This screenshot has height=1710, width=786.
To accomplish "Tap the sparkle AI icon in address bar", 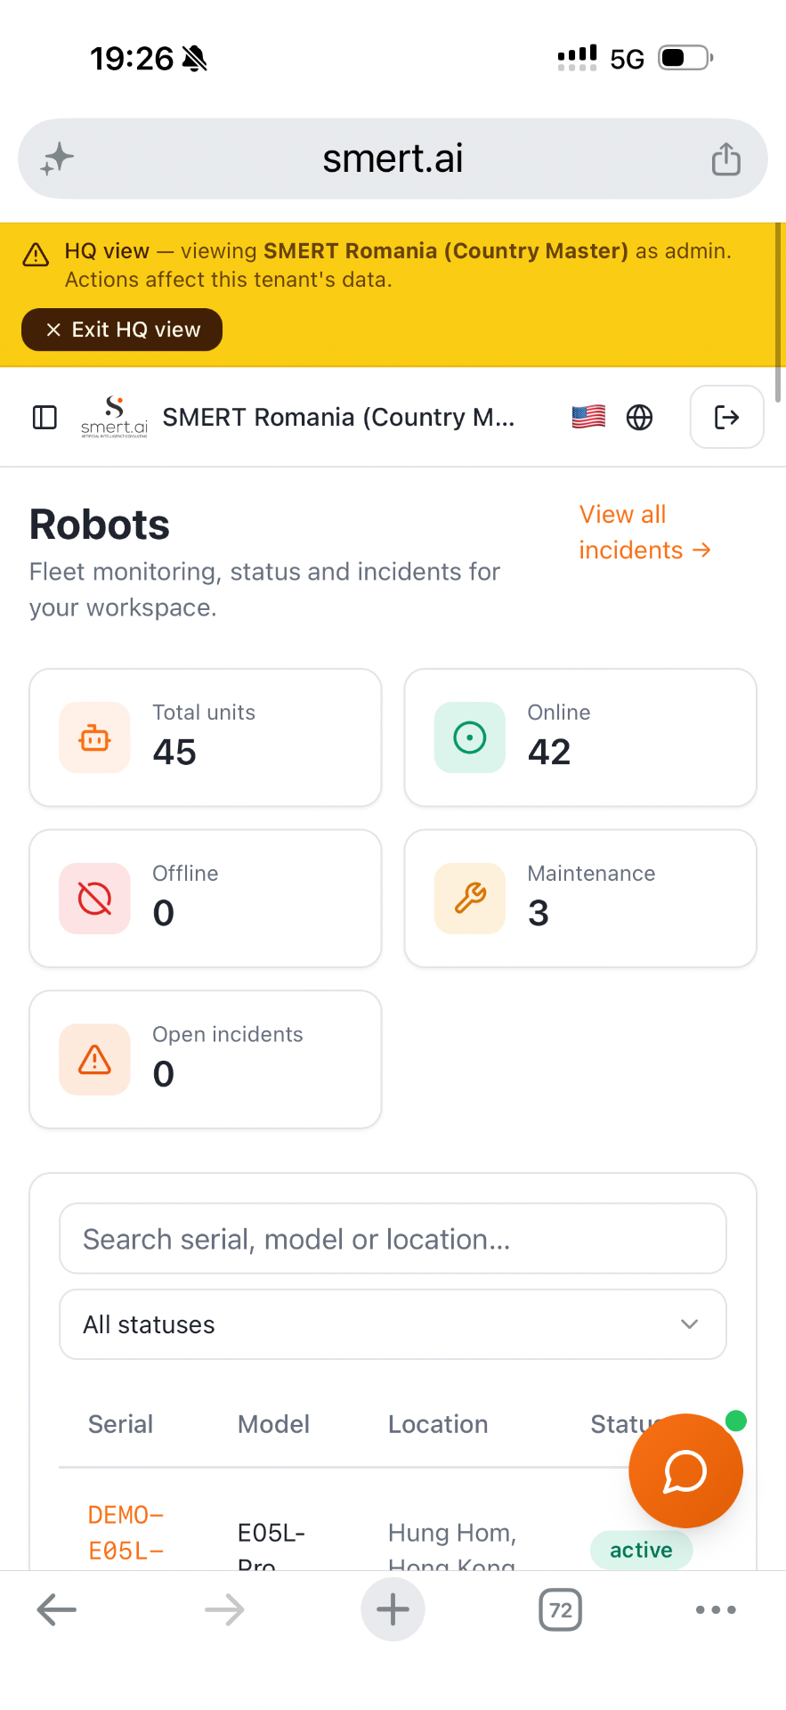I will pyautogui.click(x=57, y=159).
